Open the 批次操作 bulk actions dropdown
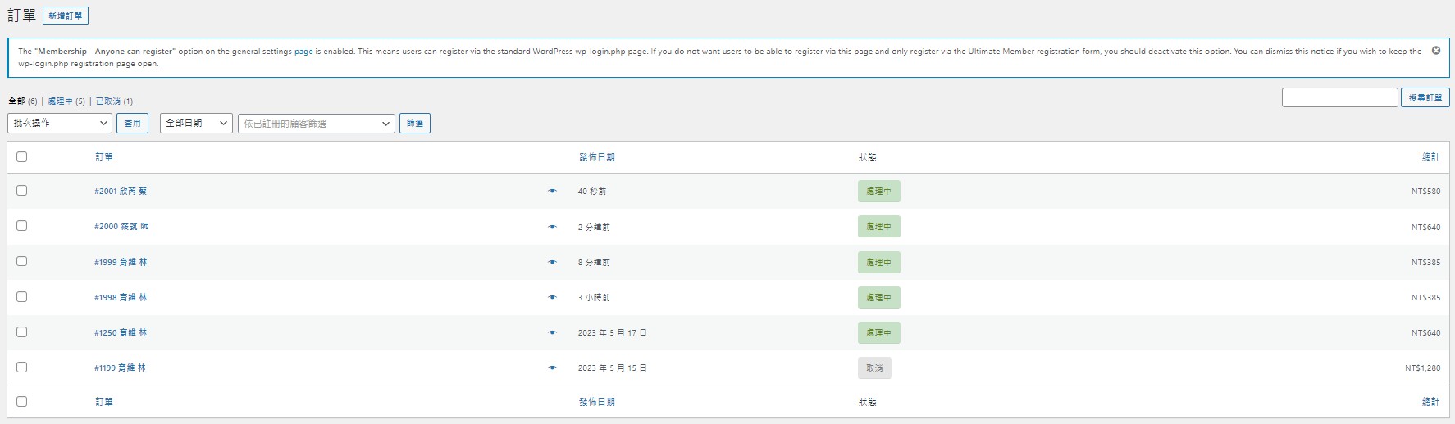 [60, 123]
